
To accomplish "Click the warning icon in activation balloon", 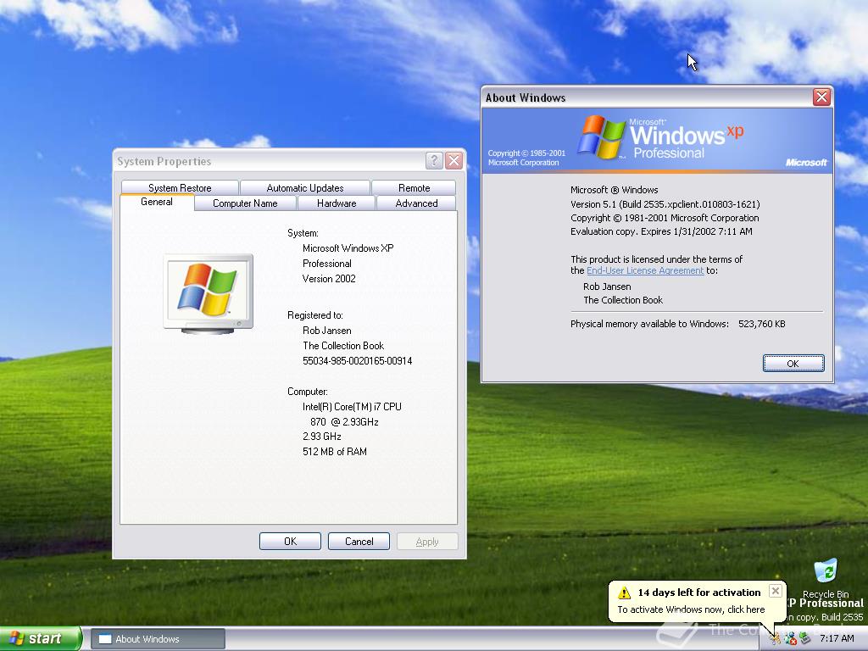I will [x=625, y=593].
